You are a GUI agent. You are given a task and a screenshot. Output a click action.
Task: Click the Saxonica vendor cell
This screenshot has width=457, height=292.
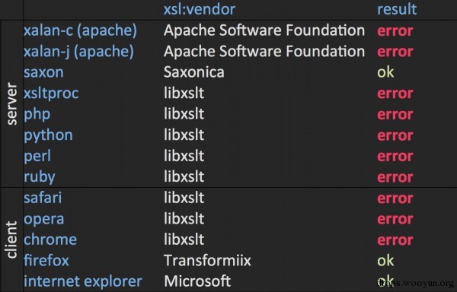tap(193, 72)
